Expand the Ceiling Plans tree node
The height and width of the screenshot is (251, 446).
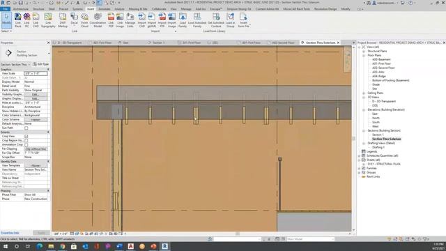coord(364,93)
